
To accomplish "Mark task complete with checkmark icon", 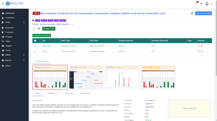I will tap(34, 29).
